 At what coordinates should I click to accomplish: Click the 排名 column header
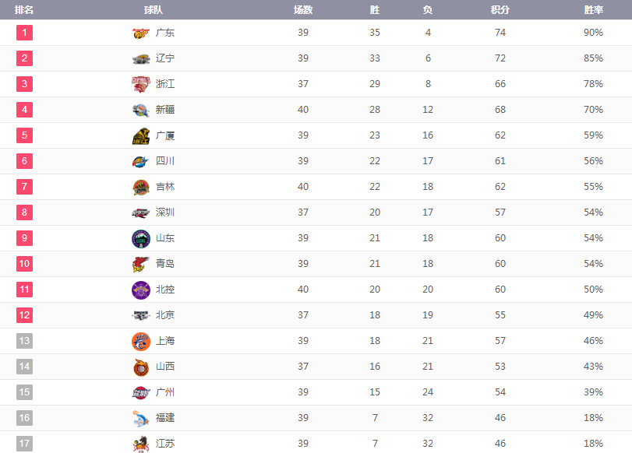click(24, 10)
